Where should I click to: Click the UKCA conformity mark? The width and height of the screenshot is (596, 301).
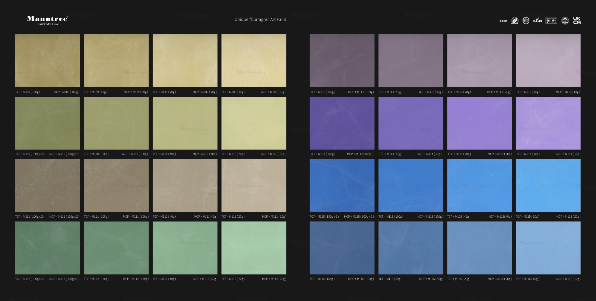pos(577,21)
